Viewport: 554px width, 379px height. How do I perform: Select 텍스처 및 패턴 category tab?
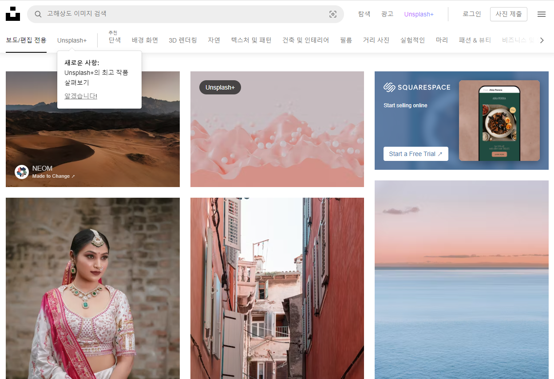point(251,40)
